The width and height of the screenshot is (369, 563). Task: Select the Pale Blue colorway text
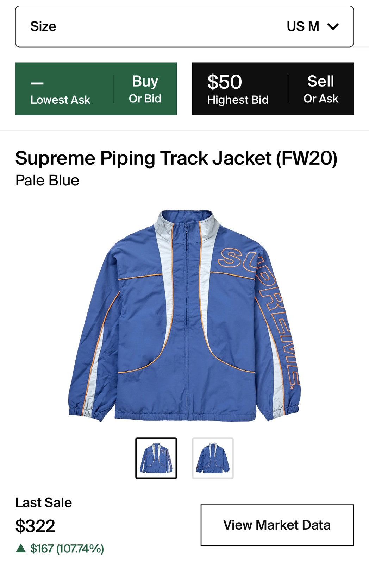pyautogui.click(x=47, y=180)
